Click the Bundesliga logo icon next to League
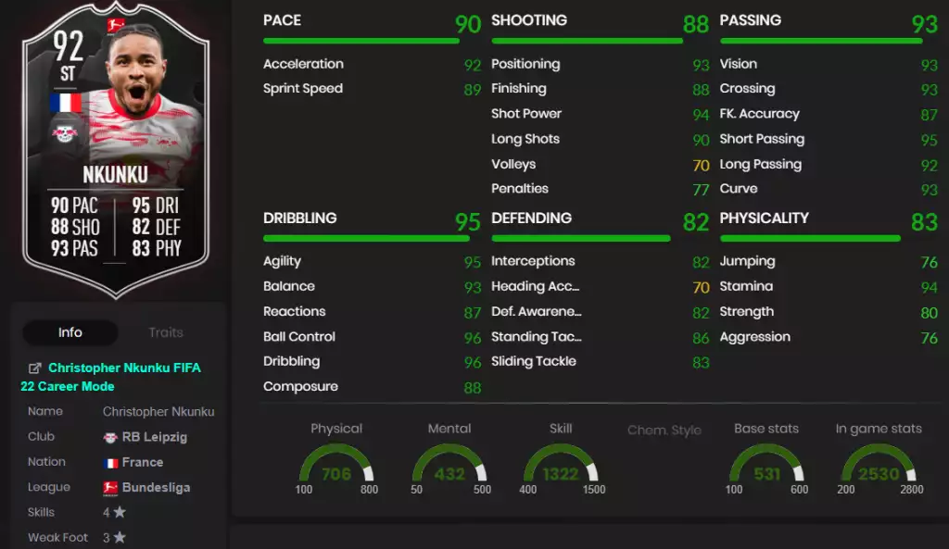Screen dimensions: 949x549 pyautogui.click(x=110, y=488)
